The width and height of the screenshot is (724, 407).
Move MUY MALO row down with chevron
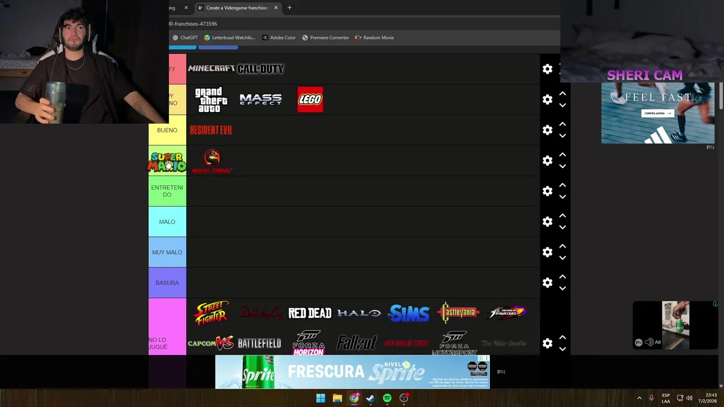click(x=562, y=258)
